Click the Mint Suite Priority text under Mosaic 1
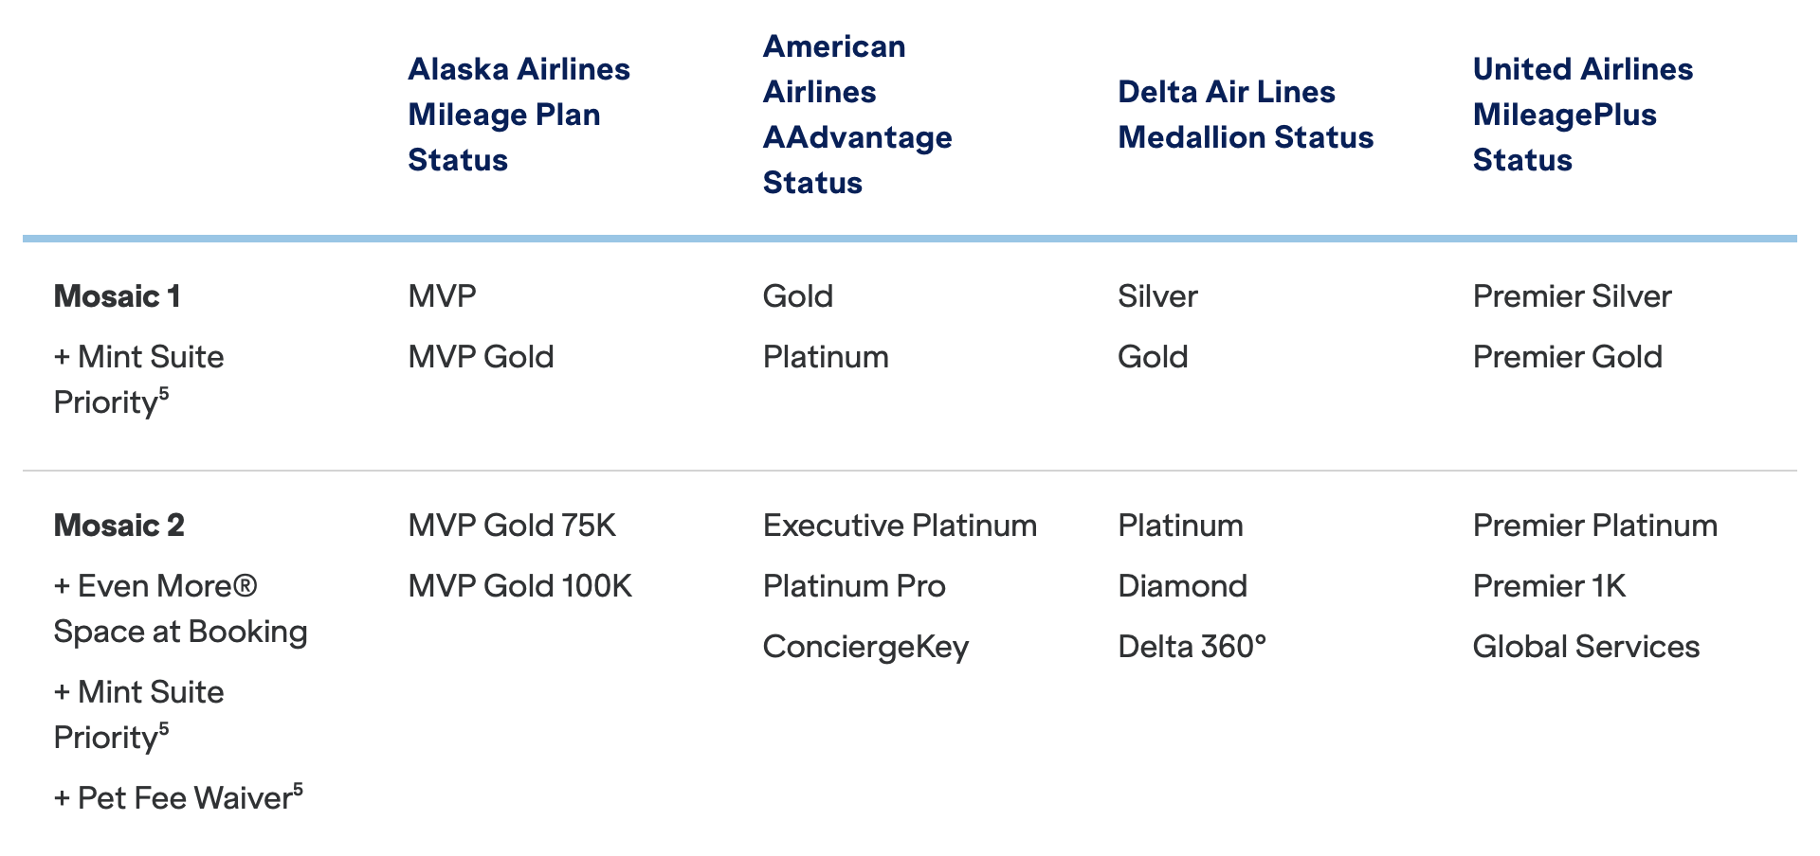This screenshot has width=1820, height=856. click(x=138, y=380)
